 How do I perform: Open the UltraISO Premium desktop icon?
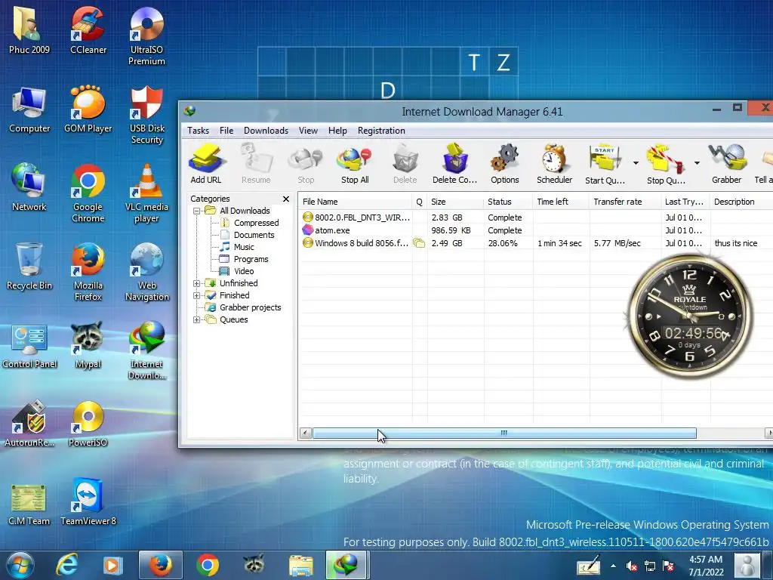click(x=146, y=35)
